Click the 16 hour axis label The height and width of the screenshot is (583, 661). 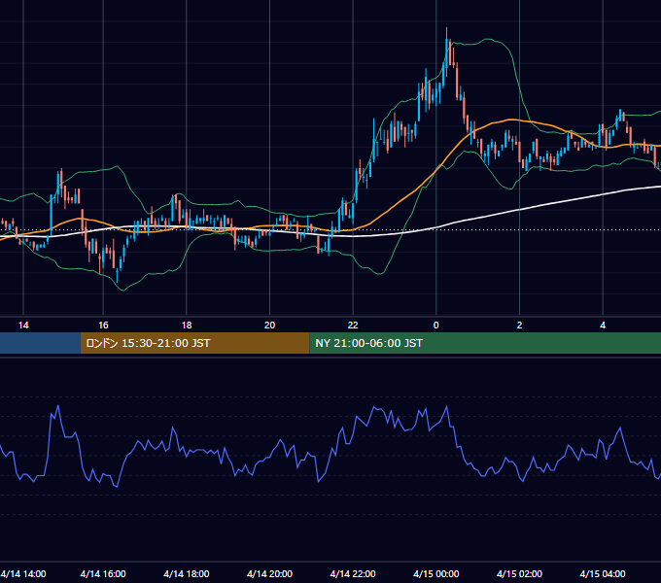[103, 326]
